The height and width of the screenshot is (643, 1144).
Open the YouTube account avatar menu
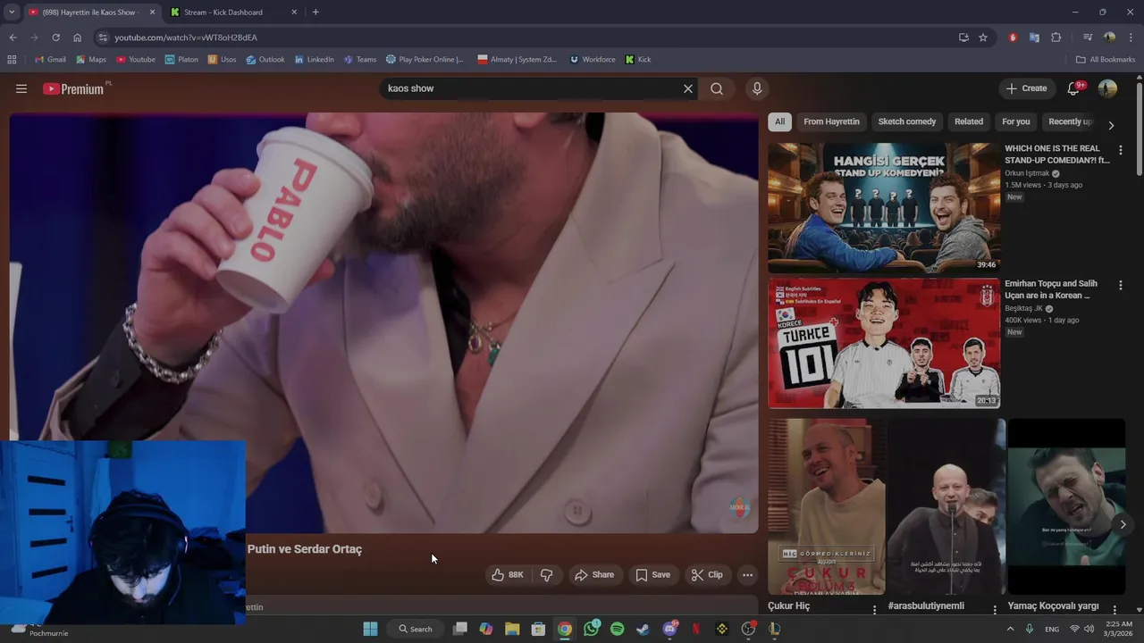[x=1107, y=88]
